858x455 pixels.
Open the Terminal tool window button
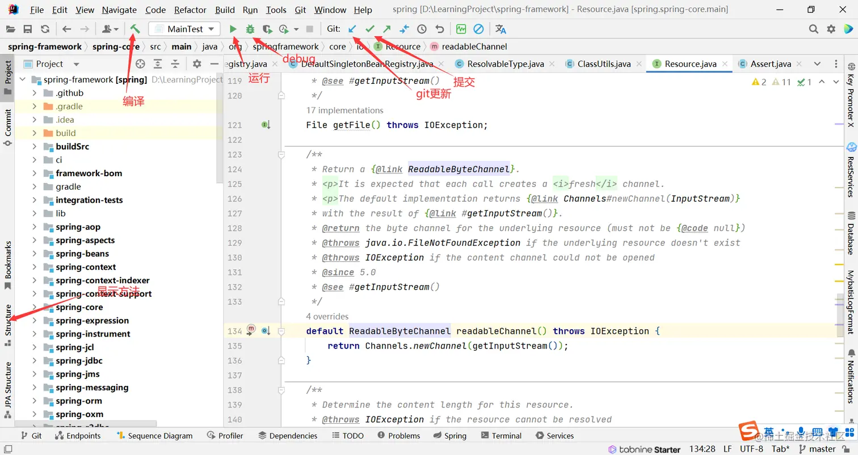click(x=501, y=436)
